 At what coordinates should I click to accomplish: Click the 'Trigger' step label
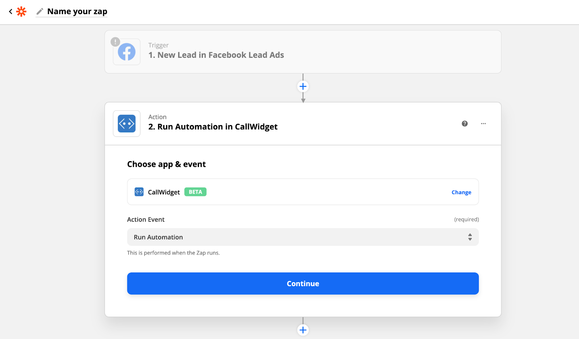pyautogui.click(x=159, y=45)
